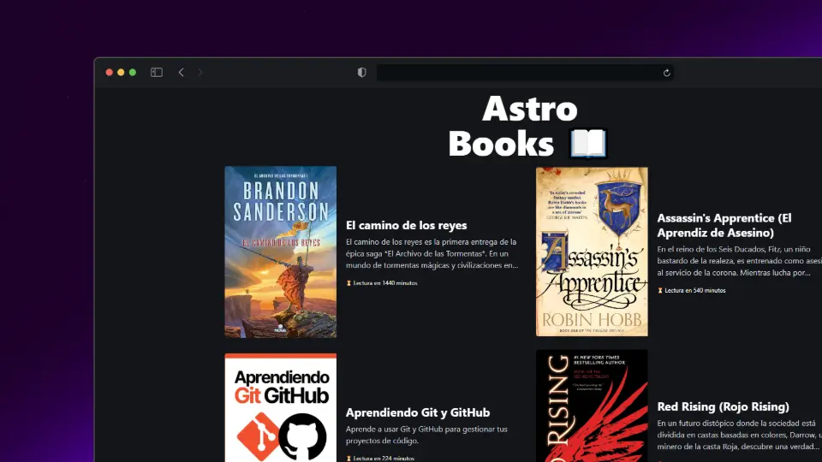This screenshot has width=822, height=462.
Task: Open Assassin's Apprentice (El Aprendiz de Asesino) title
Action: pyautogui.click(x=724, y=225)
